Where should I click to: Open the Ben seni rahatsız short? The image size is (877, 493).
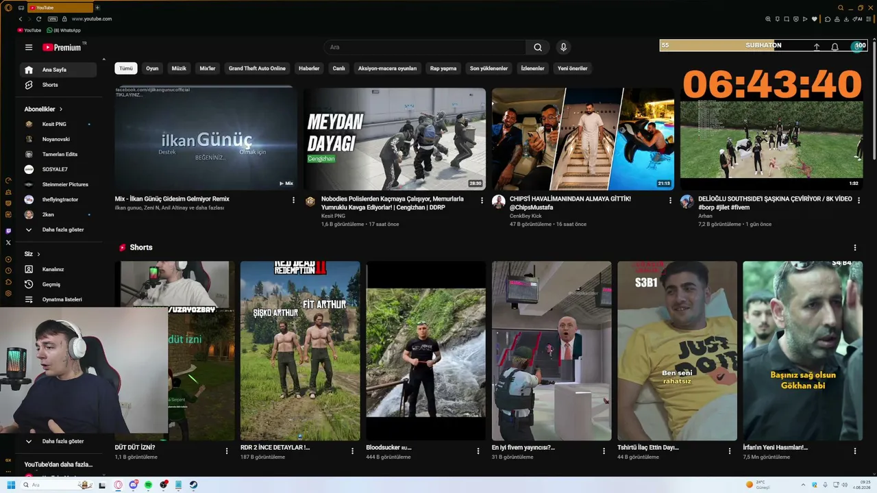pos(677,351)
